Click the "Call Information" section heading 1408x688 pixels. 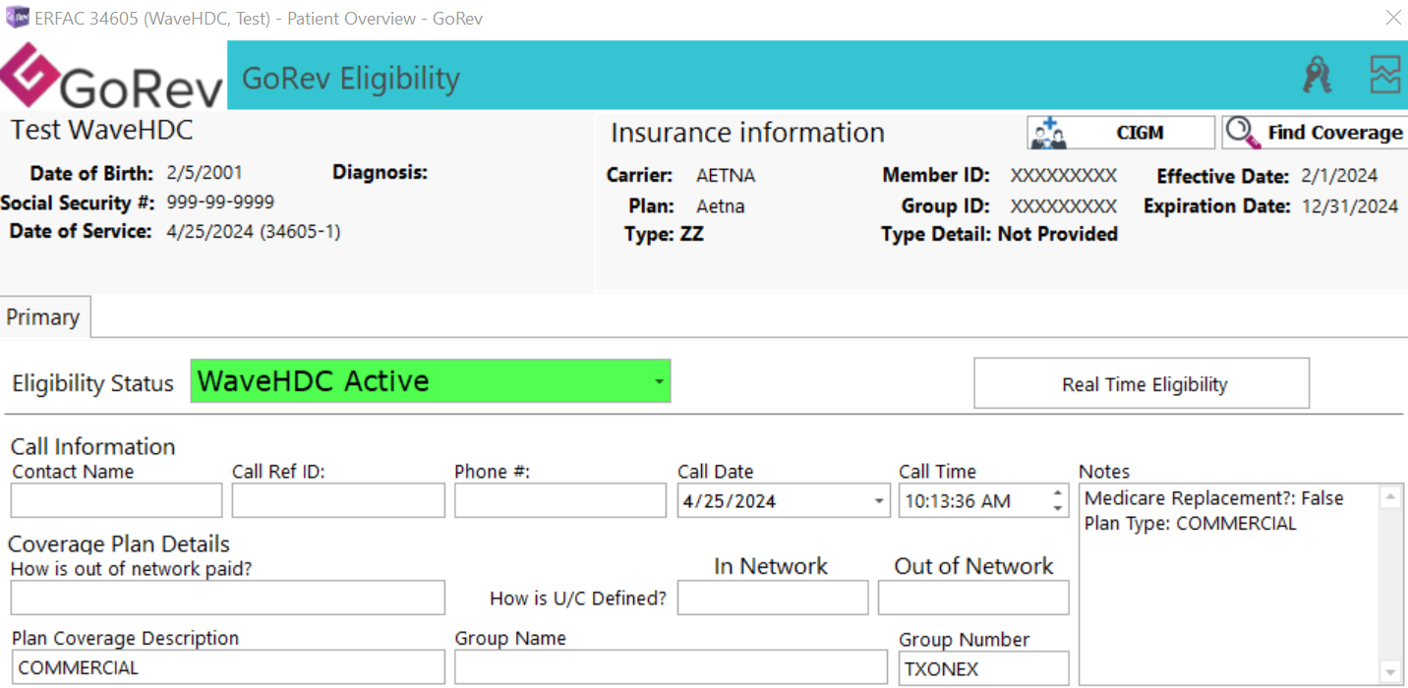click(x=93, y=446)
